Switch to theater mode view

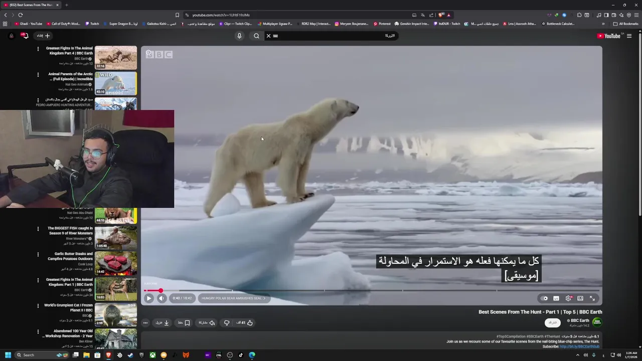click(580, 298)
